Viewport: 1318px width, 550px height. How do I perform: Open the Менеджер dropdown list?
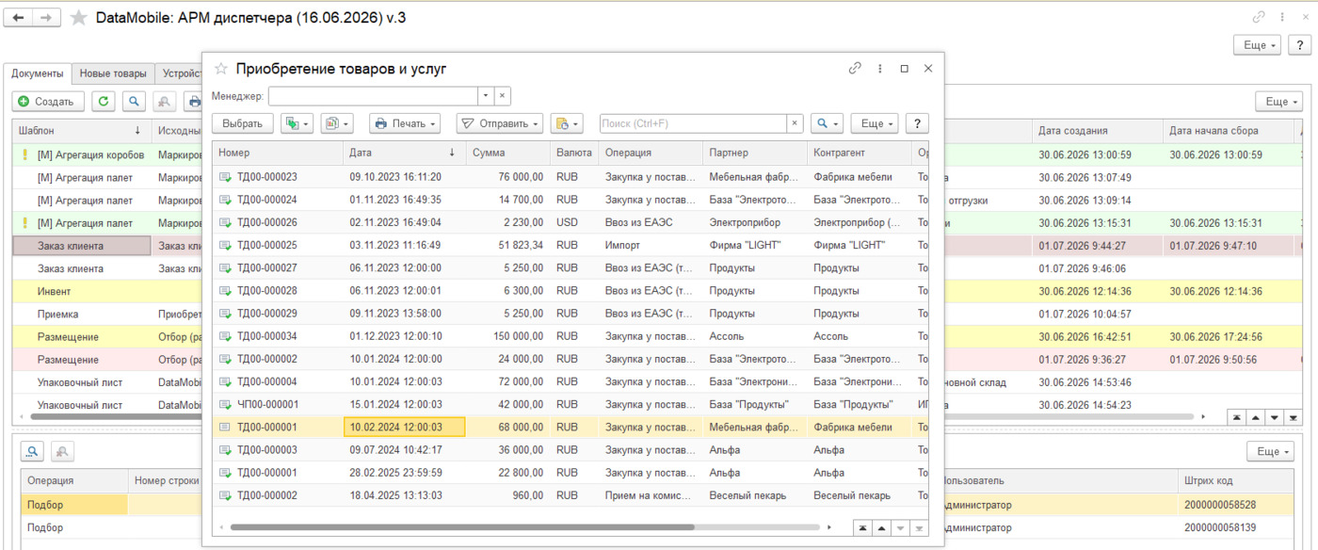coord(486,96)
